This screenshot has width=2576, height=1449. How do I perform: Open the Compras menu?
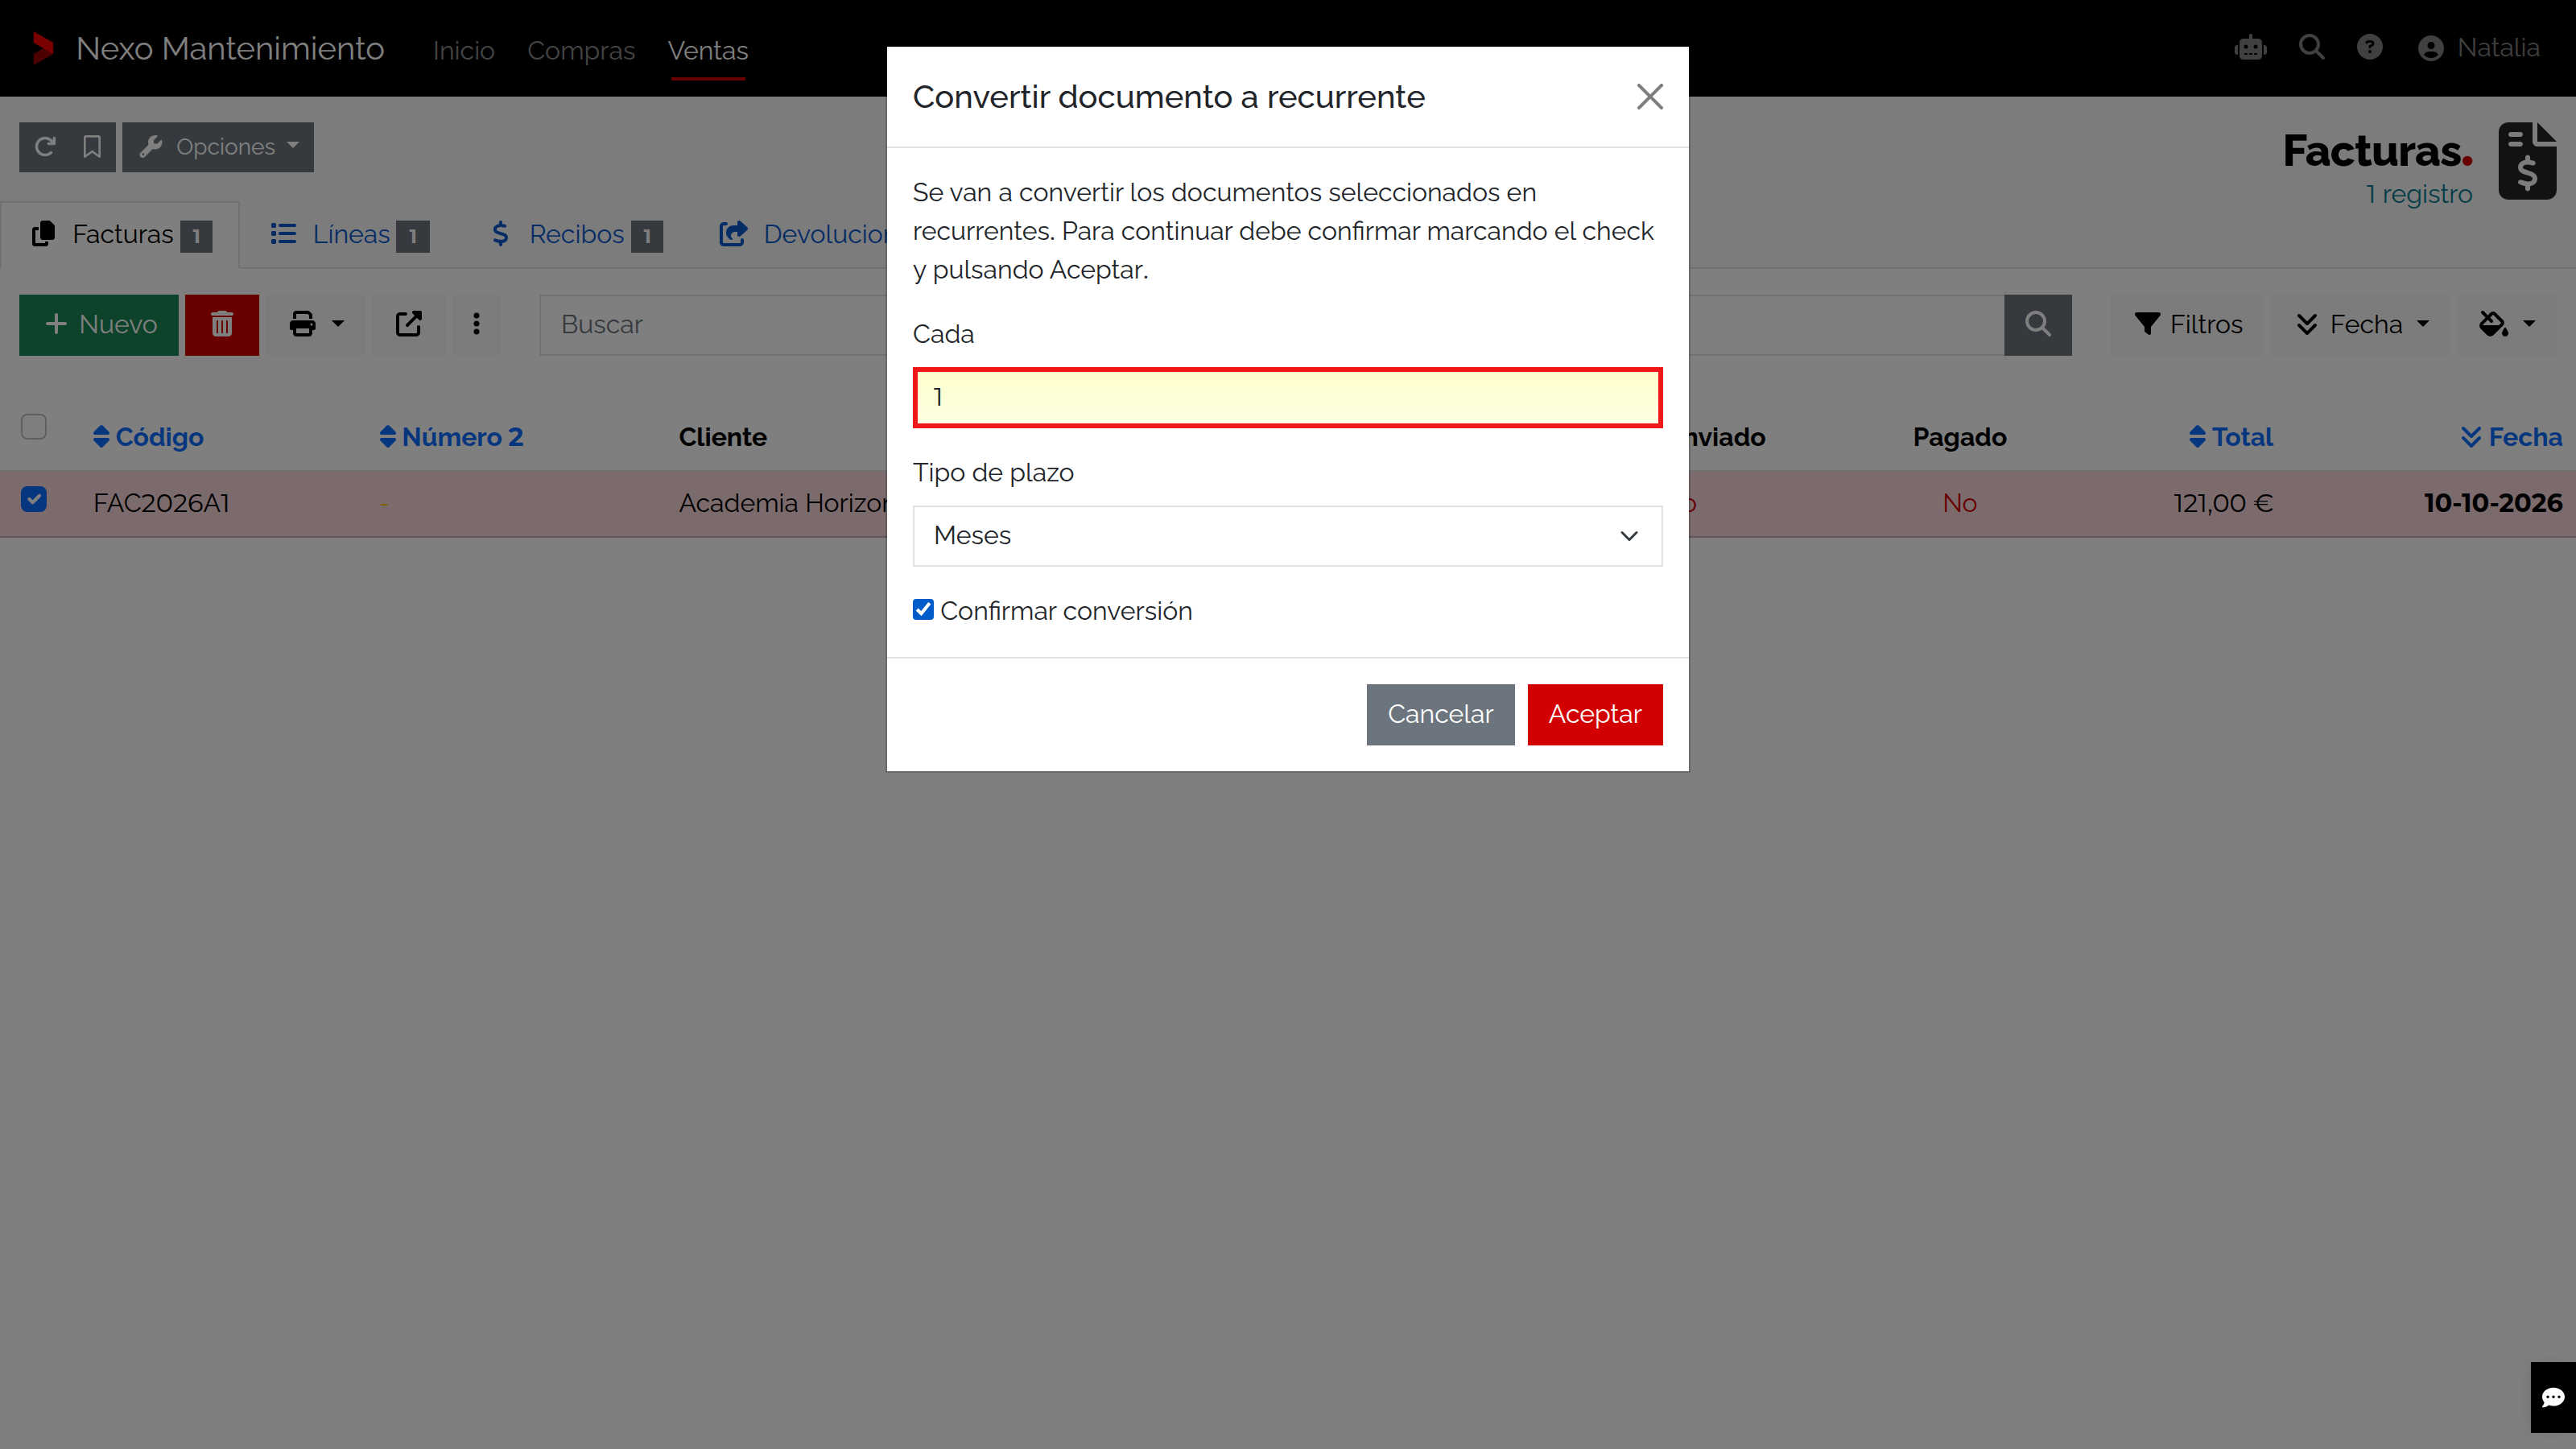click(581, 50)
